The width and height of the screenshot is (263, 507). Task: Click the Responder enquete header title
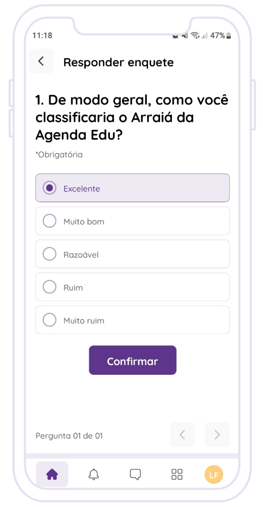click(x=118, y=62)
